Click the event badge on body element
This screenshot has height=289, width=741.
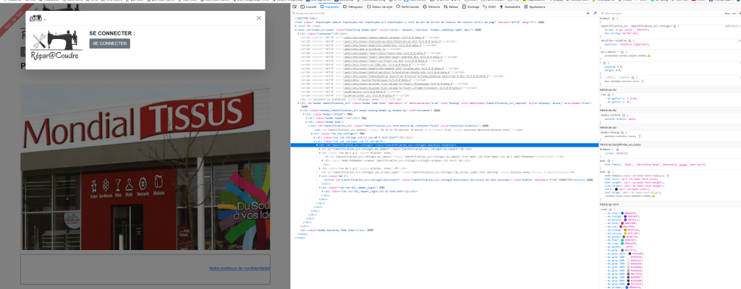(x=478, y=30)
